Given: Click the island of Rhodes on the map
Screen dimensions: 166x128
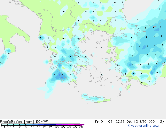Looking at the screenshot, I should (128, 87).
